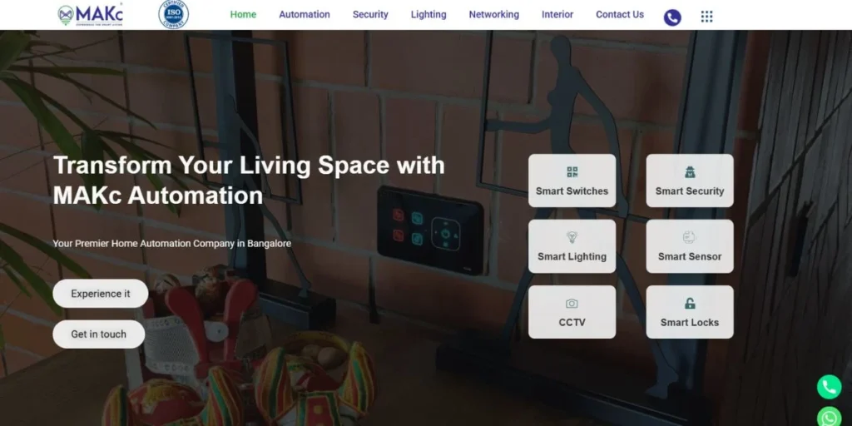This screenshot has height=426, width=852.
Task: Click the CCTV camera icon
Action: pyautogui.click(x=572, y=303)
